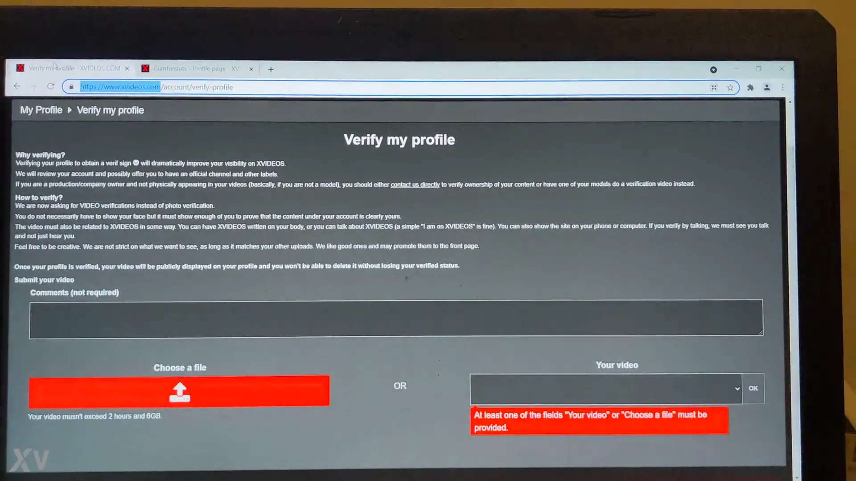The height and width of the screenshot is (481, 856).
Task: Click the Verify my profile breadcrumb text
Action: click(110, 110)
